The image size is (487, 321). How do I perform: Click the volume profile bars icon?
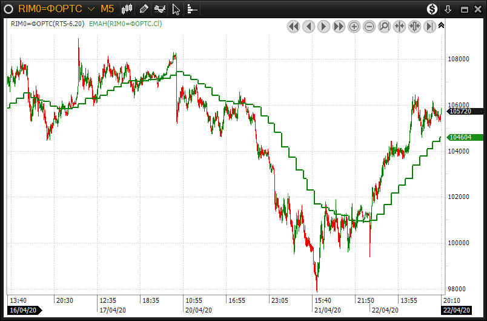click(x=192, y=9)
